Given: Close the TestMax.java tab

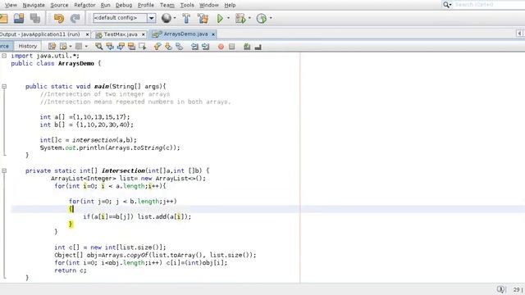Looking at the screenshot, I should [x=144, y=34].
